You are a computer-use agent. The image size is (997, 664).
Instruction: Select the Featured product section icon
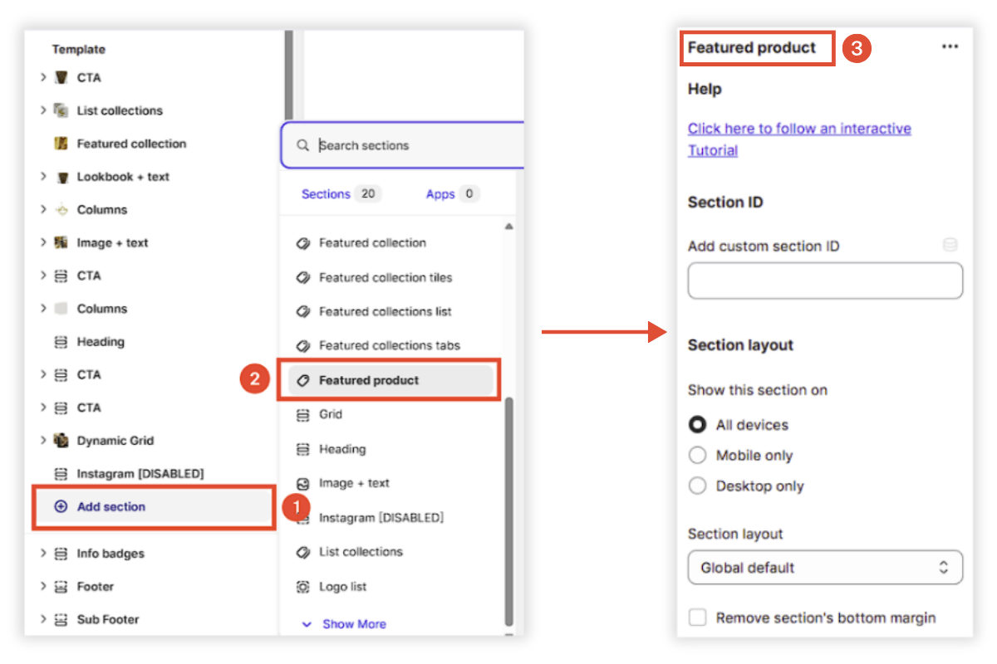click(304, 379)
